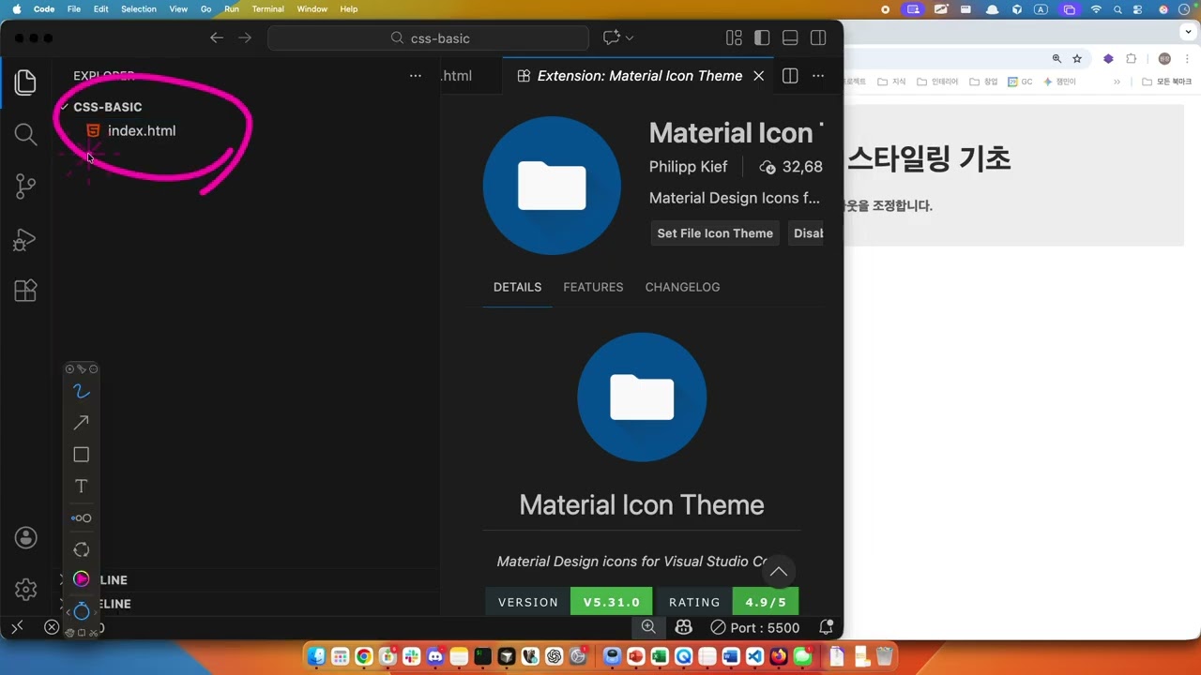Open the Chrome three-dot menu
The width and height of the screenshot is (1201, 675).
point(1189,58)
